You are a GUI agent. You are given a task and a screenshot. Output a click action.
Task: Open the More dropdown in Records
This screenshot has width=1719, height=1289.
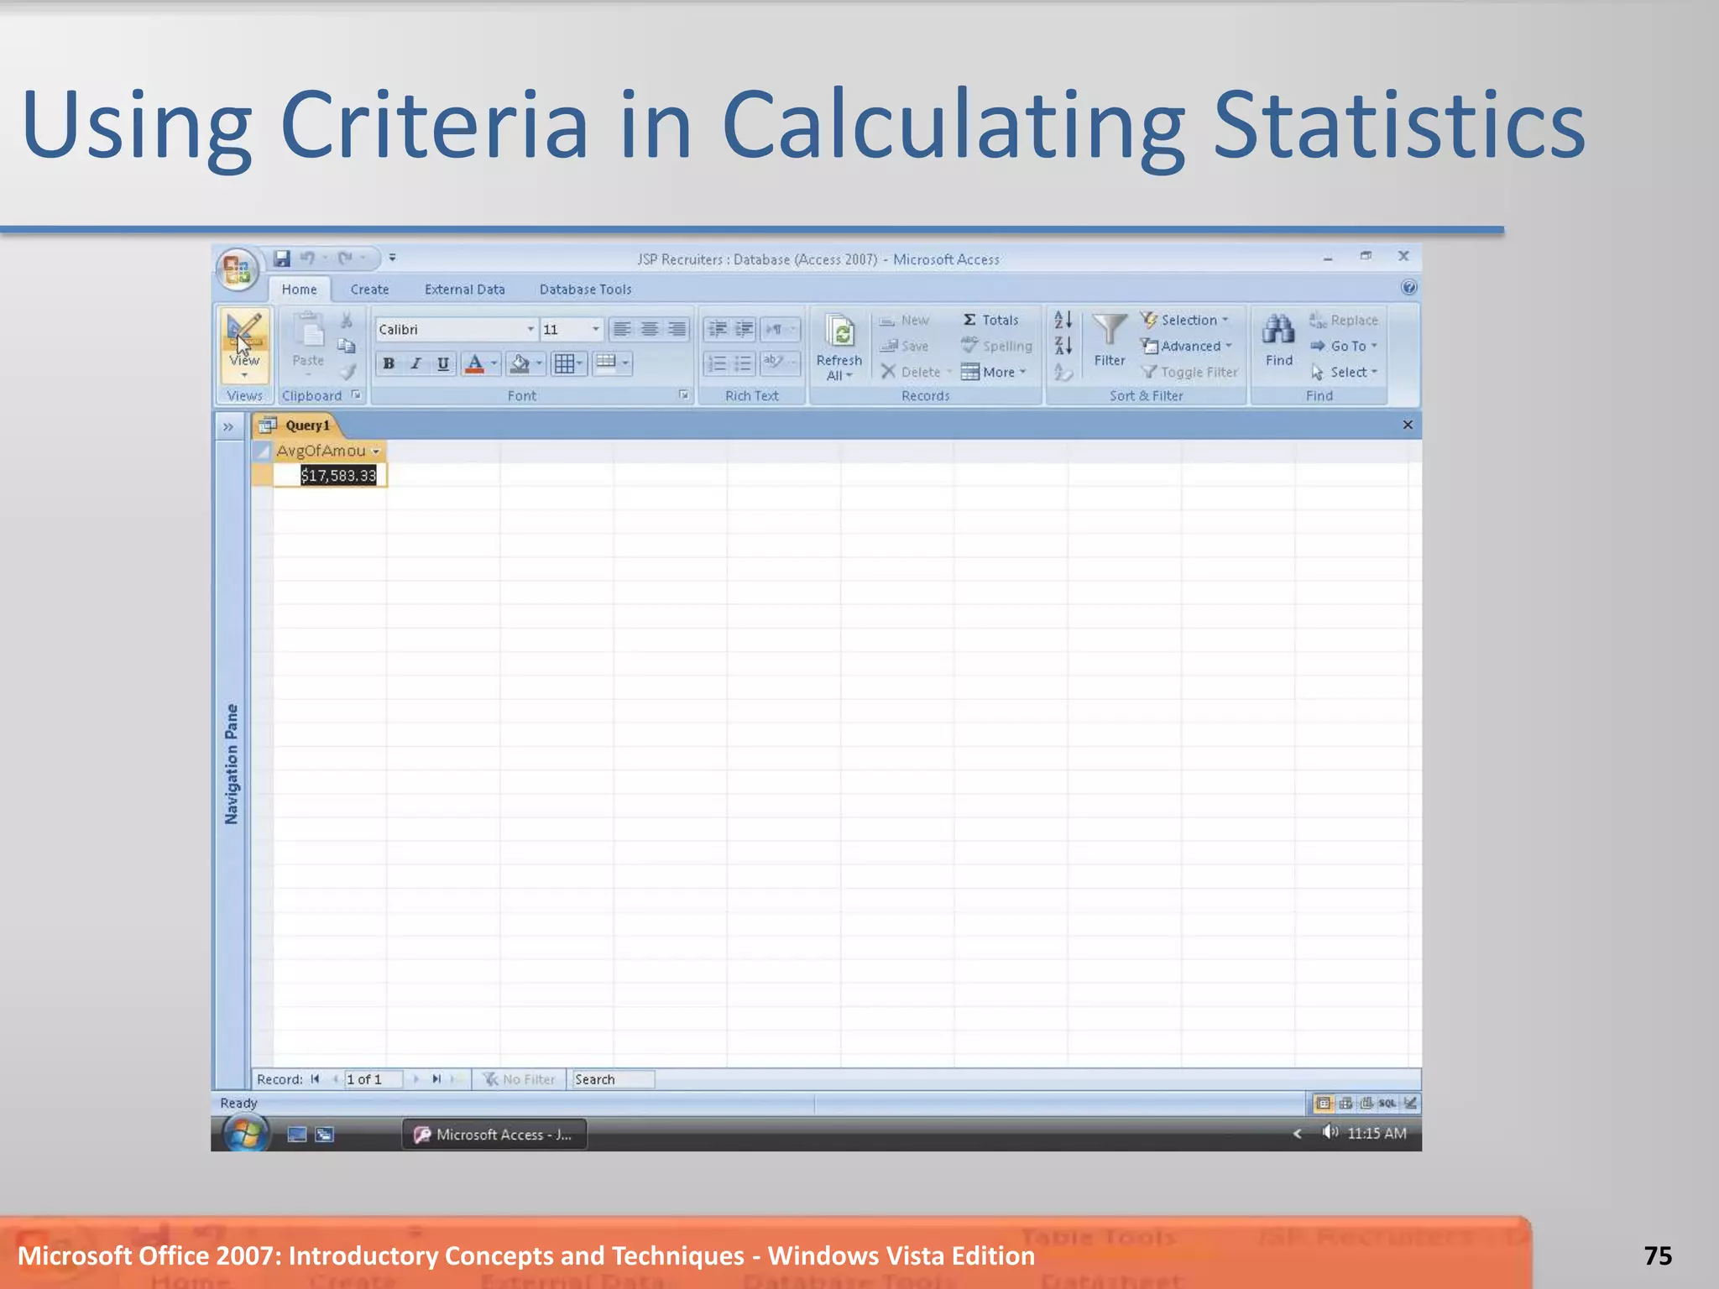tap(994, 372)
